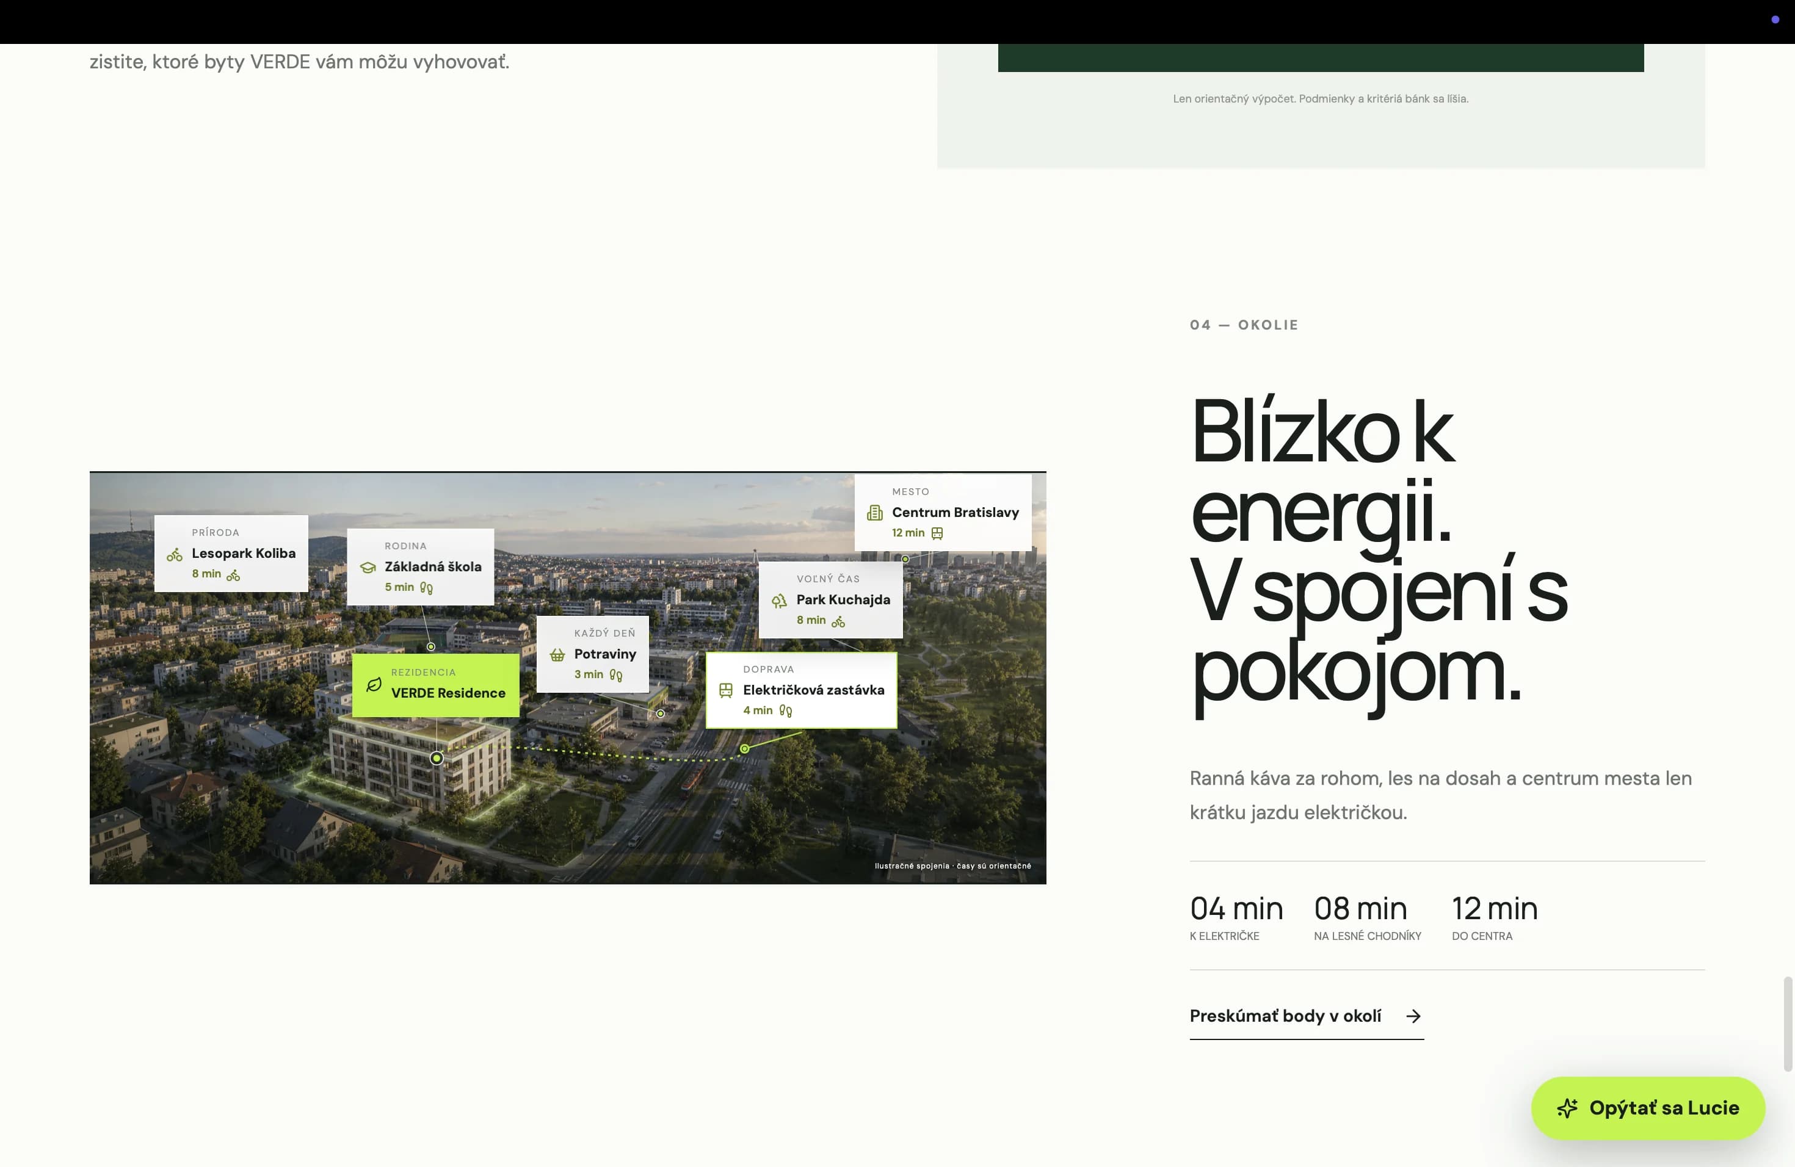Select the Električková zastávka map card
This screenshot has width=1795, height=1167.
801,690
